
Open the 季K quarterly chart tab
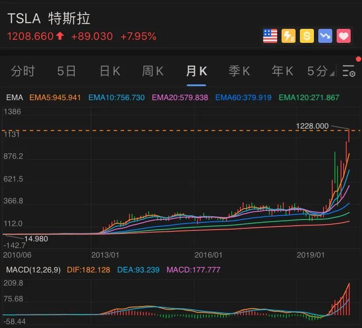tap(239, 71)
